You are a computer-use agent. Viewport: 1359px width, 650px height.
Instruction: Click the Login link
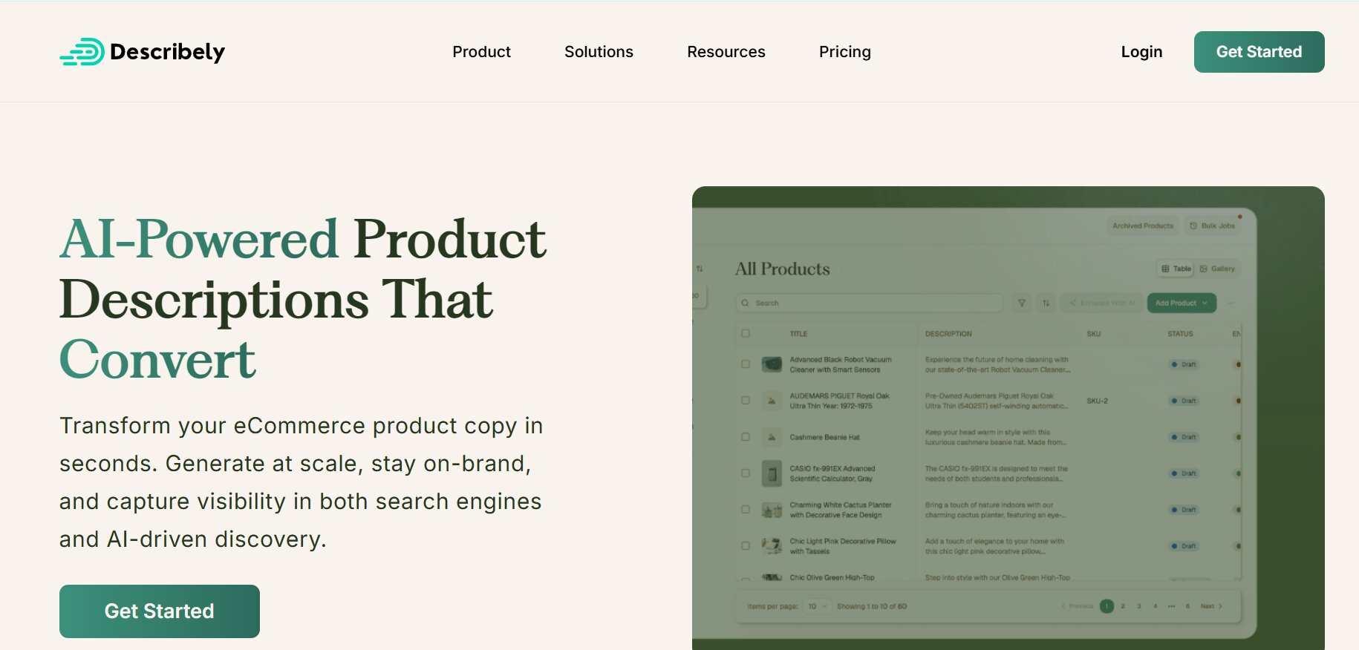coord(1141,52)
